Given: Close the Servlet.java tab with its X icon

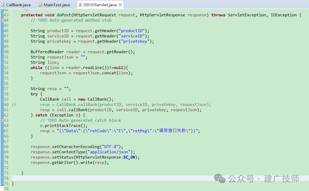Looking at the screenshot, I should coord(120,5).
